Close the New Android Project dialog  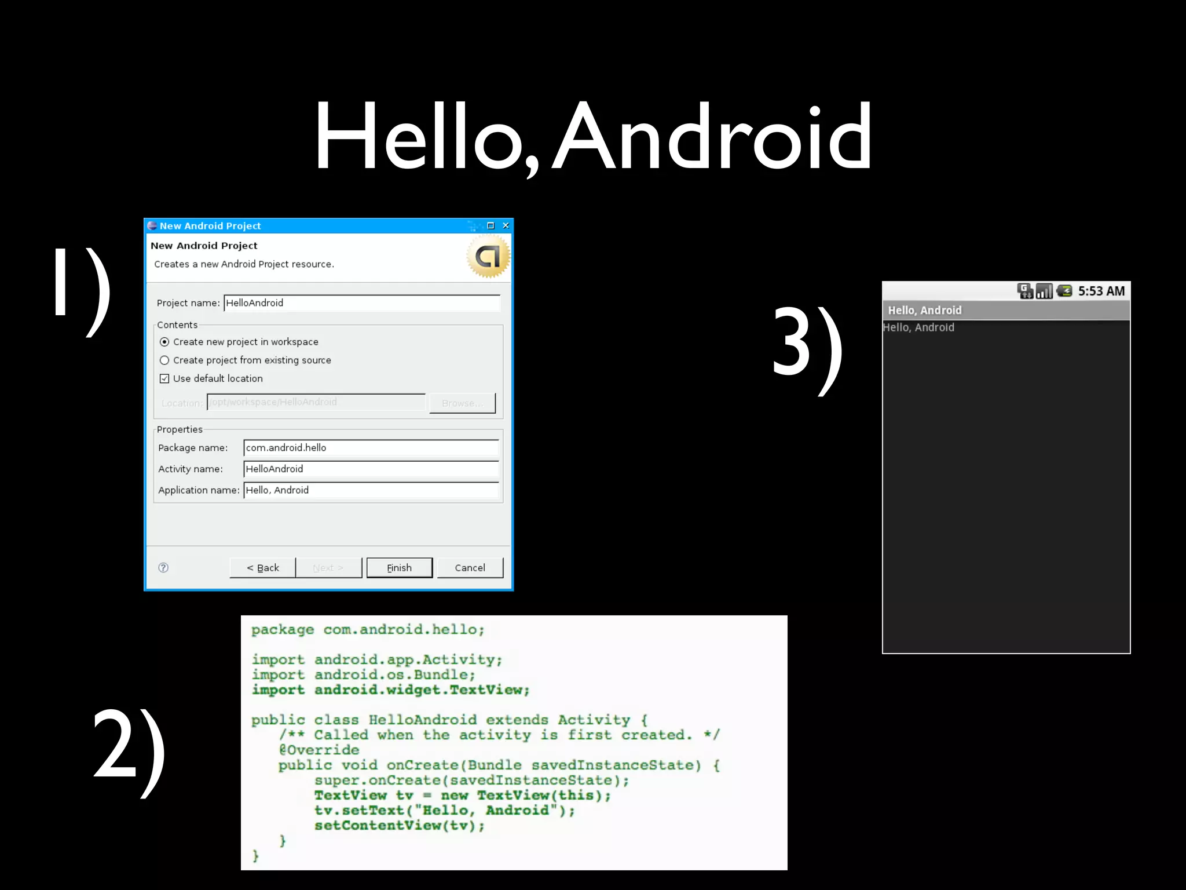point(506,226)
